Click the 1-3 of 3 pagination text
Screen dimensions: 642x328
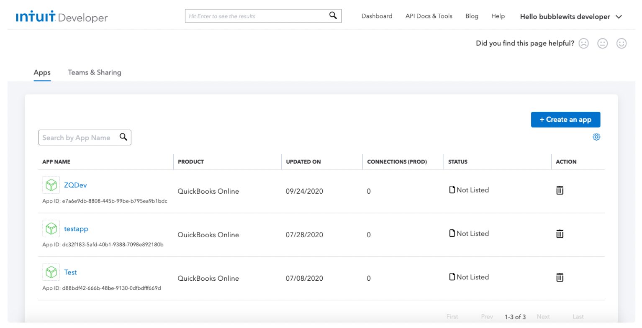[515, 317]
